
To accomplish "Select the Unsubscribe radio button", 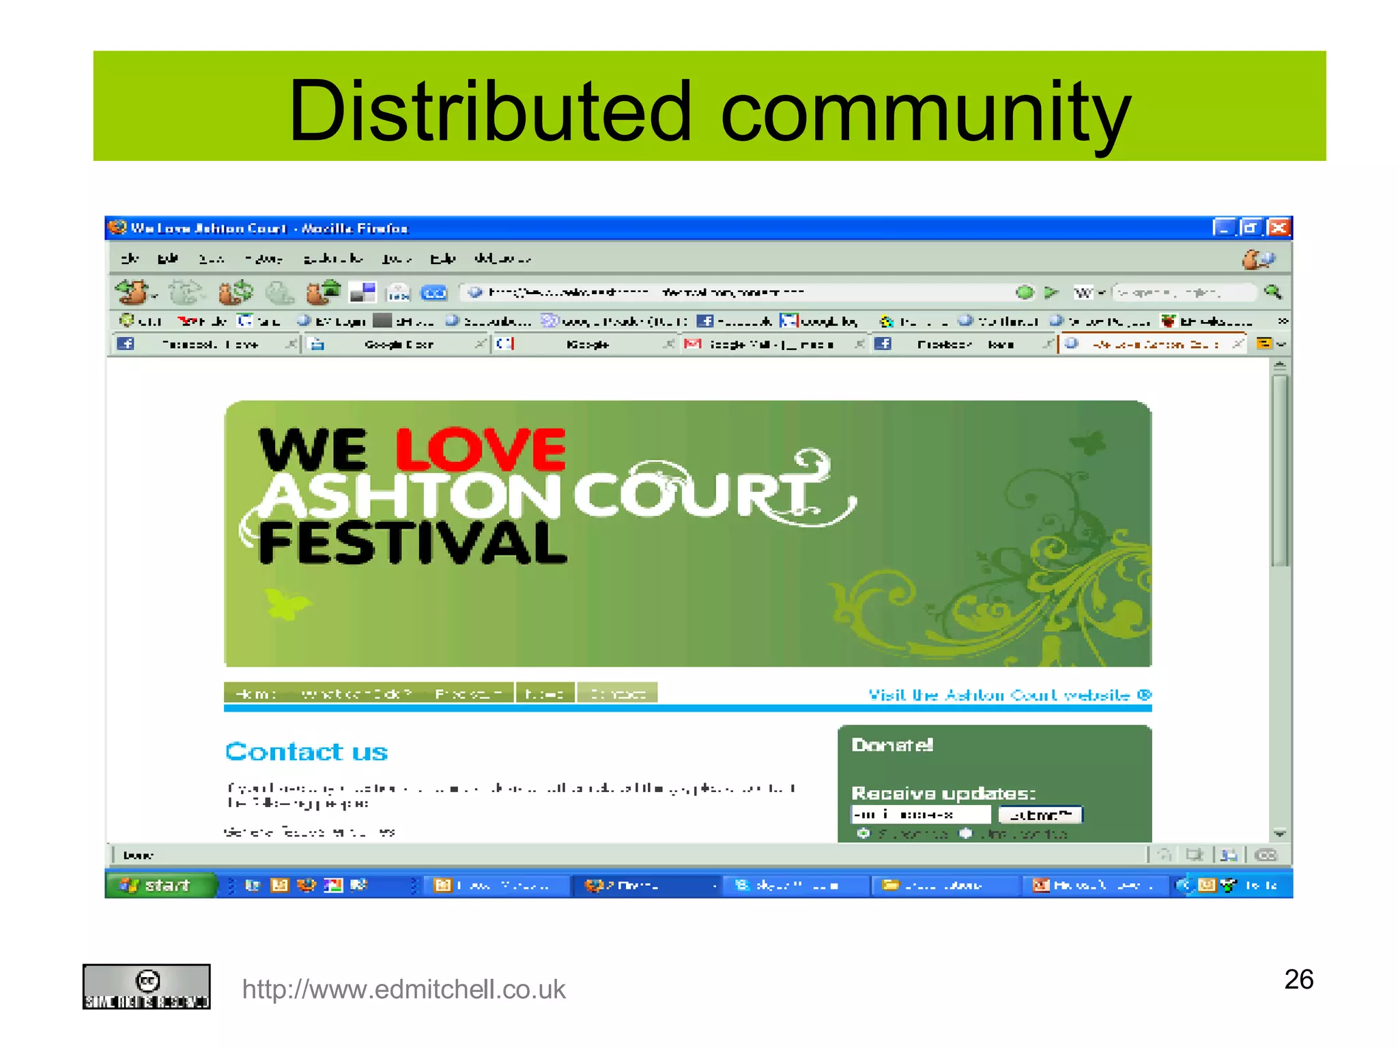I will tap(966, 833).
